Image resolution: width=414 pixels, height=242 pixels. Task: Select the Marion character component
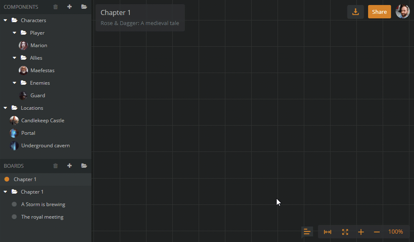[x=39, y=45]
